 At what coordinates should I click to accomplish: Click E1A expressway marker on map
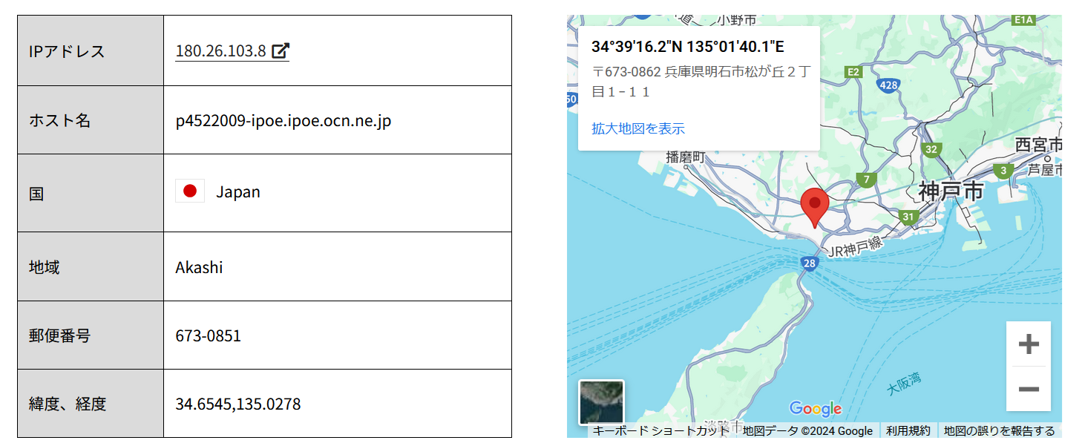click(x=1024, y=20)
